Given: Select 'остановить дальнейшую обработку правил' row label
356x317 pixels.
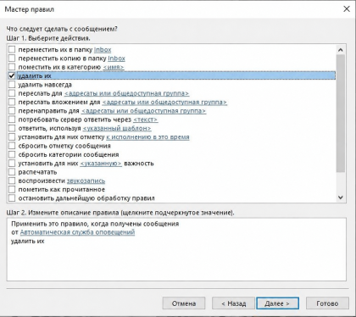Looking at the screenshot, I should click(x=86, y=198).
